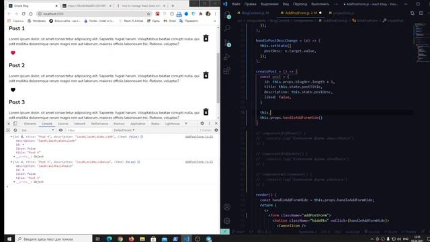Open DevTools Elements tab
The image size is (430, 242).
[x=30, y=124]
